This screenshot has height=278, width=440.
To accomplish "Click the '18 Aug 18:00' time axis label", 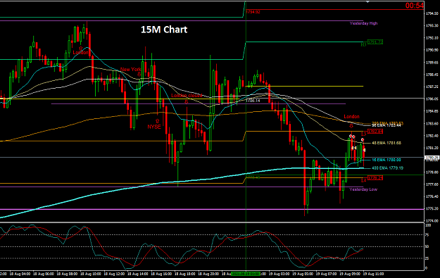I will pyautogui.click(x=184, y=274).
